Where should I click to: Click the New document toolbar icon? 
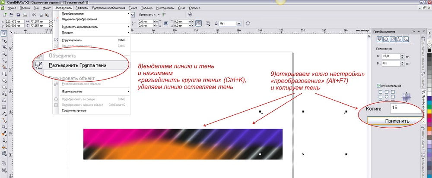5,15
